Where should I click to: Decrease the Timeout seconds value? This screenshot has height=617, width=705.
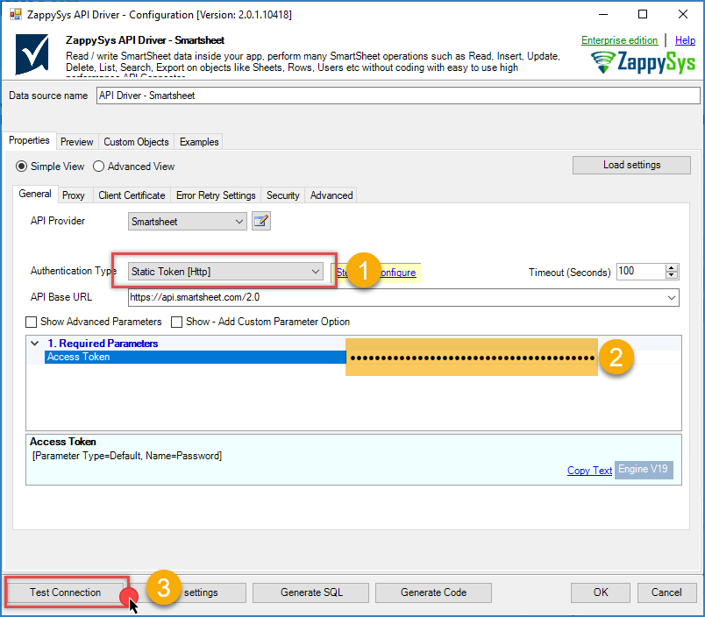(x=672, y=275)
